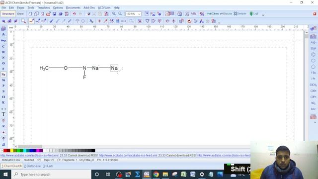Viewport: 318px width, 179px height.
Task: Insert the SO3H group template
Action: point(313,49)
